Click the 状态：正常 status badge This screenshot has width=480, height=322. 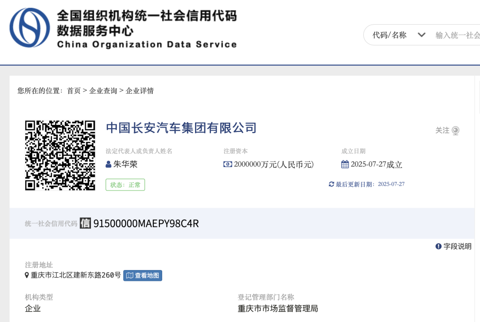pos(125,185)
